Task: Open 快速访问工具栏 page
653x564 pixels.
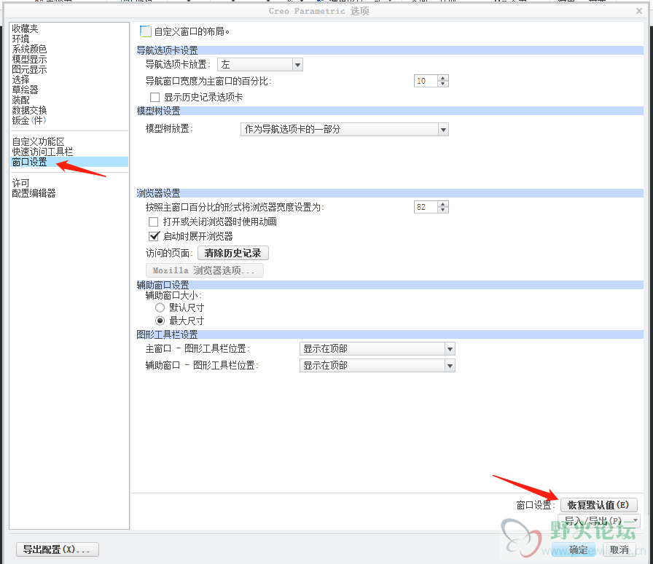Action: click(x=42, y=152)
